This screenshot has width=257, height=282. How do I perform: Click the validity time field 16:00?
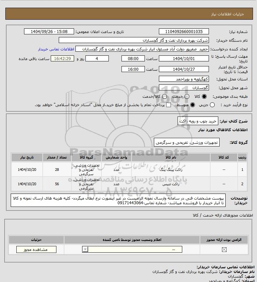click(x=133, y=69)
